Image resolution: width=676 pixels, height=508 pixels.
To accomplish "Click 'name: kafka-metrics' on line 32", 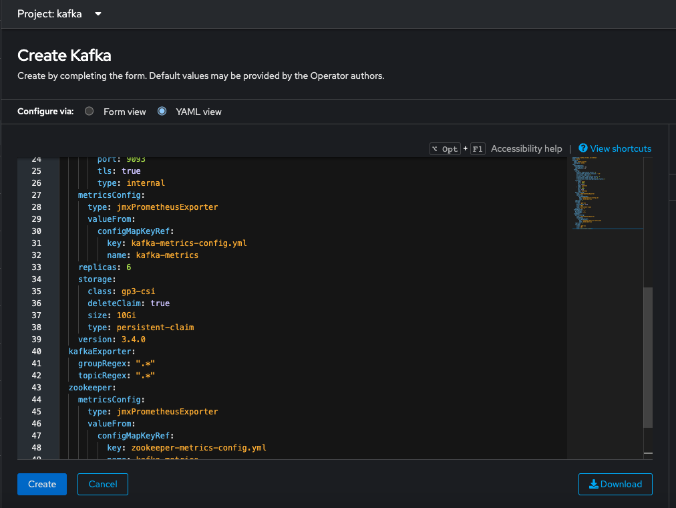I will tap(152, 255).
